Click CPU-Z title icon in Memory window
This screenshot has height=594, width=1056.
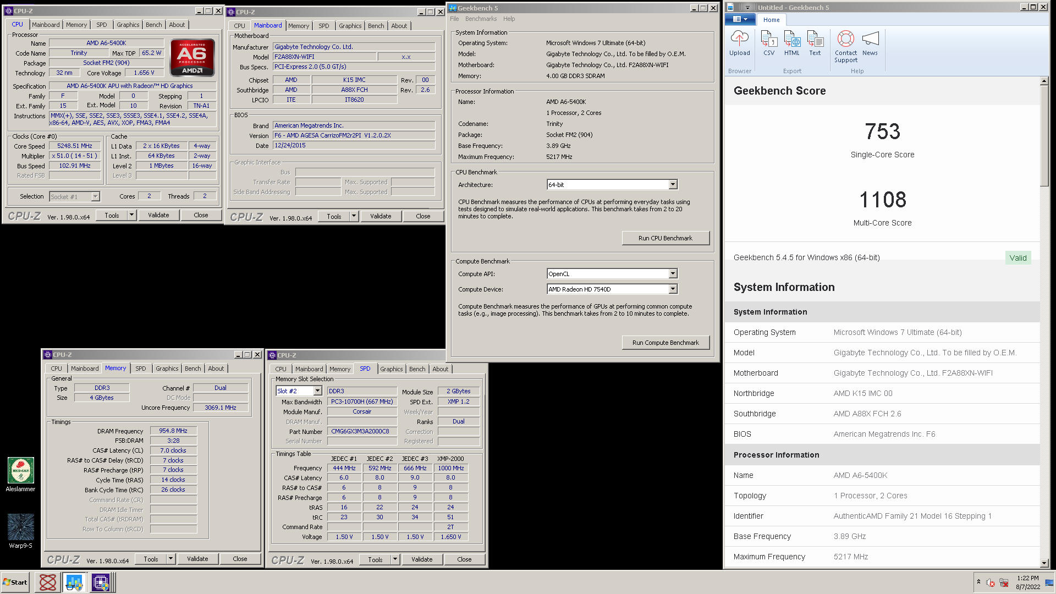(x=48, y=355)
